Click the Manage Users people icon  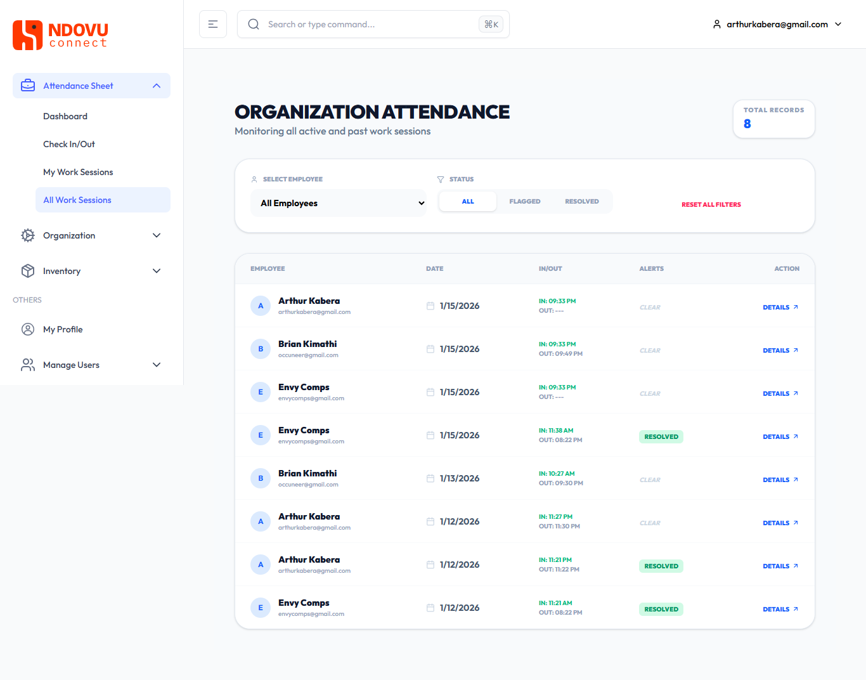coord(28,365)
